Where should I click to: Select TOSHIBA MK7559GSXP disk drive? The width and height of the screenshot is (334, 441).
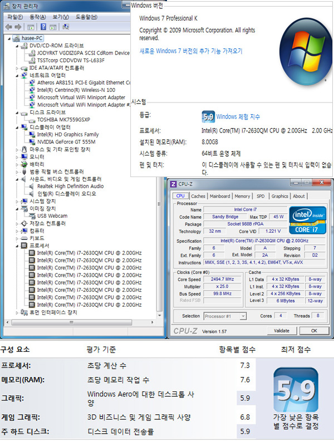pos(63,120)
